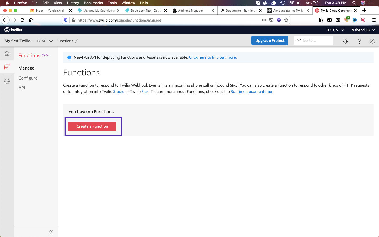Click the Upgrade Project button
Screen dimensions: 379x237
point(270,40)
